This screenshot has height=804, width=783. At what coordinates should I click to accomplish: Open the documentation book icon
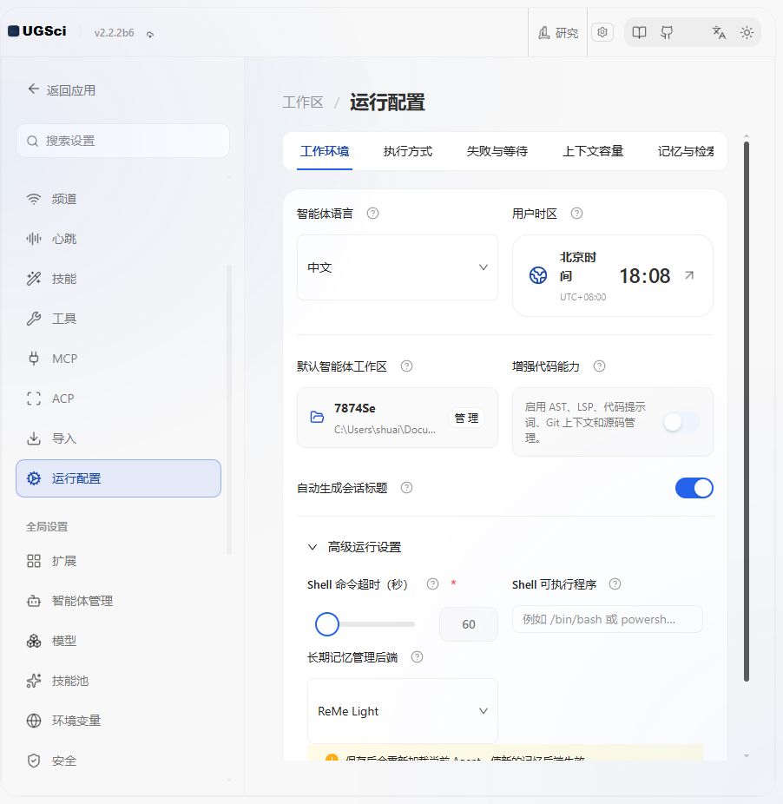point(639,33)
